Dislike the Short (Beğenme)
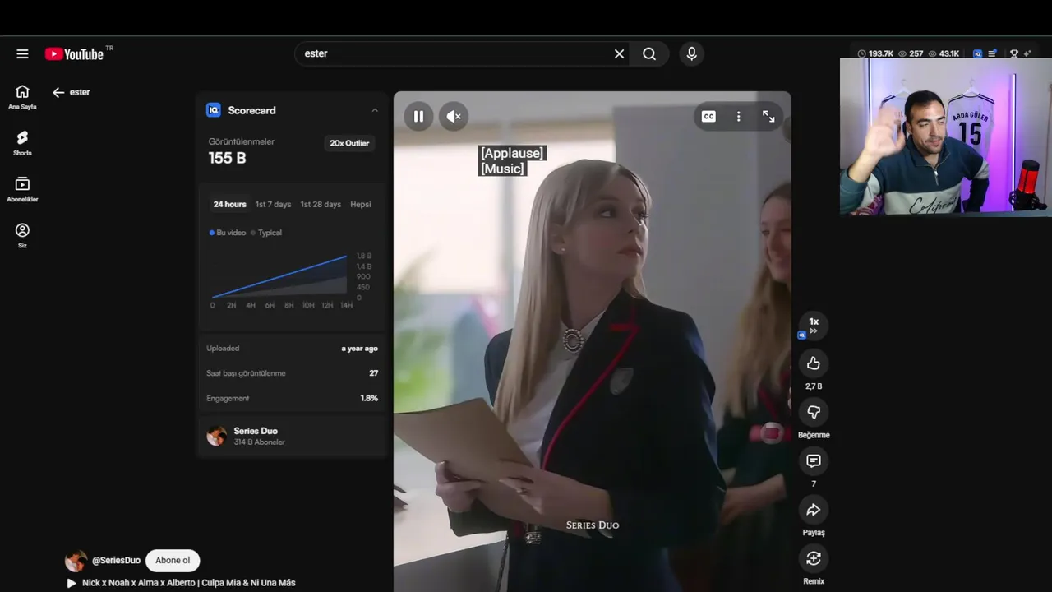1052x592 pixels. click(x=814, y=412)
